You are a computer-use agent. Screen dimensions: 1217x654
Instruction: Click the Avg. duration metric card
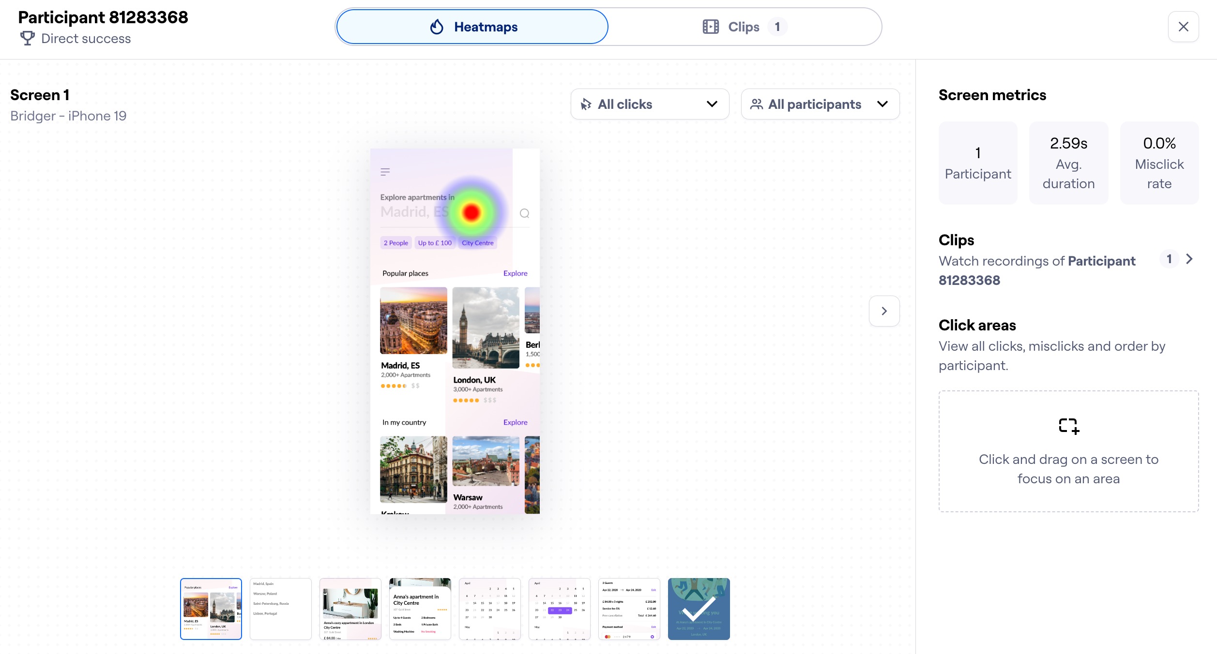pos(1068,163)
